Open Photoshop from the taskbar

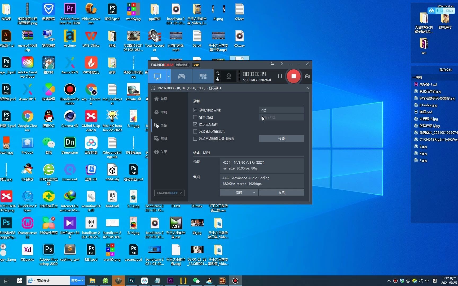tap(131, 280)
